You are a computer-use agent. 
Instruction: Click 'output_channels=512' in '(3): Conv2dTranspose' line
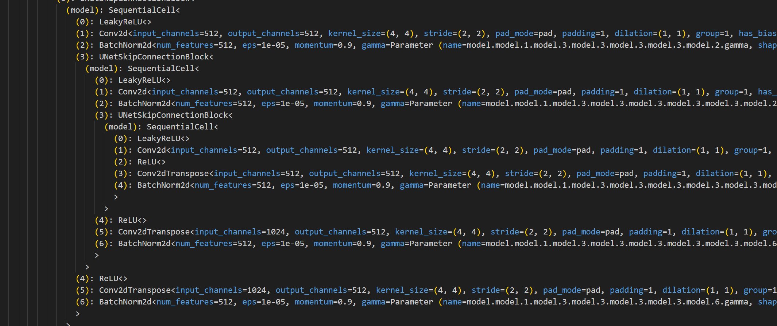click(x=355, y=173)
